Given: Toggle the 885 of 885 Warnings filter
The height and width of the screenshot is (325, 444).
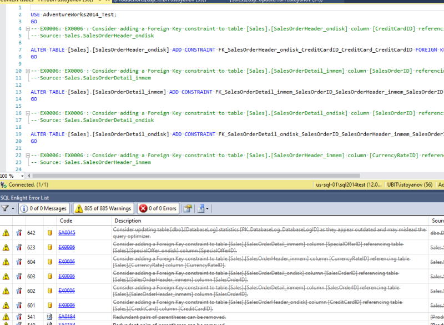Looking at the screenshot, I should coord(104,208).
